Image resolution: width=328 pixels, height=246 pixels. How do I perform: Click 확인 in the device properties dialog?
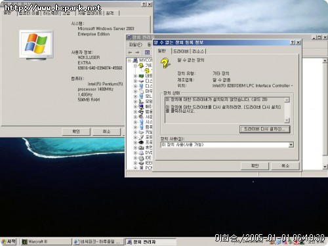[x=255, y=166]
